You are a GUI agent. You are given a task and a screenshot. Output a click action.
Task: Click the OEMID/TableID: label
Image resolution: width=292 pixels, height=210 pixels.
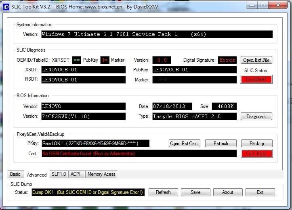coord(33,60)
